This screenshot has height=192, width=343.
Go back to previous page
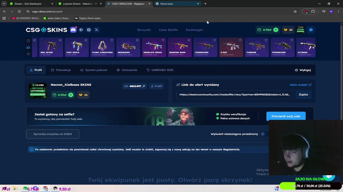pyautogui.click(x=5, y=11)
